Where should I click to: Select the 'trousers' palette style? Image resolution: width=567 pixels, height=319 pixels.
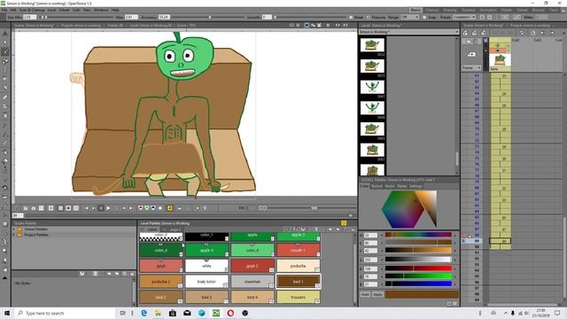coord(299,297)
